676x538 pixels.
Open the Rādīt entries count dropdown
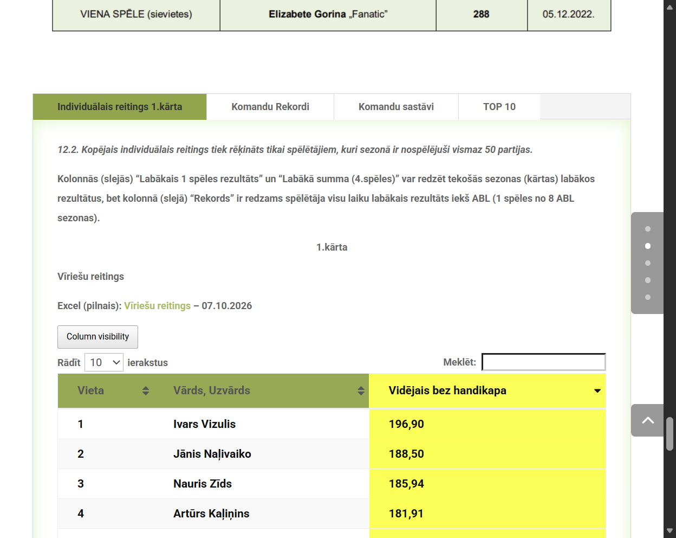point(104,362)
